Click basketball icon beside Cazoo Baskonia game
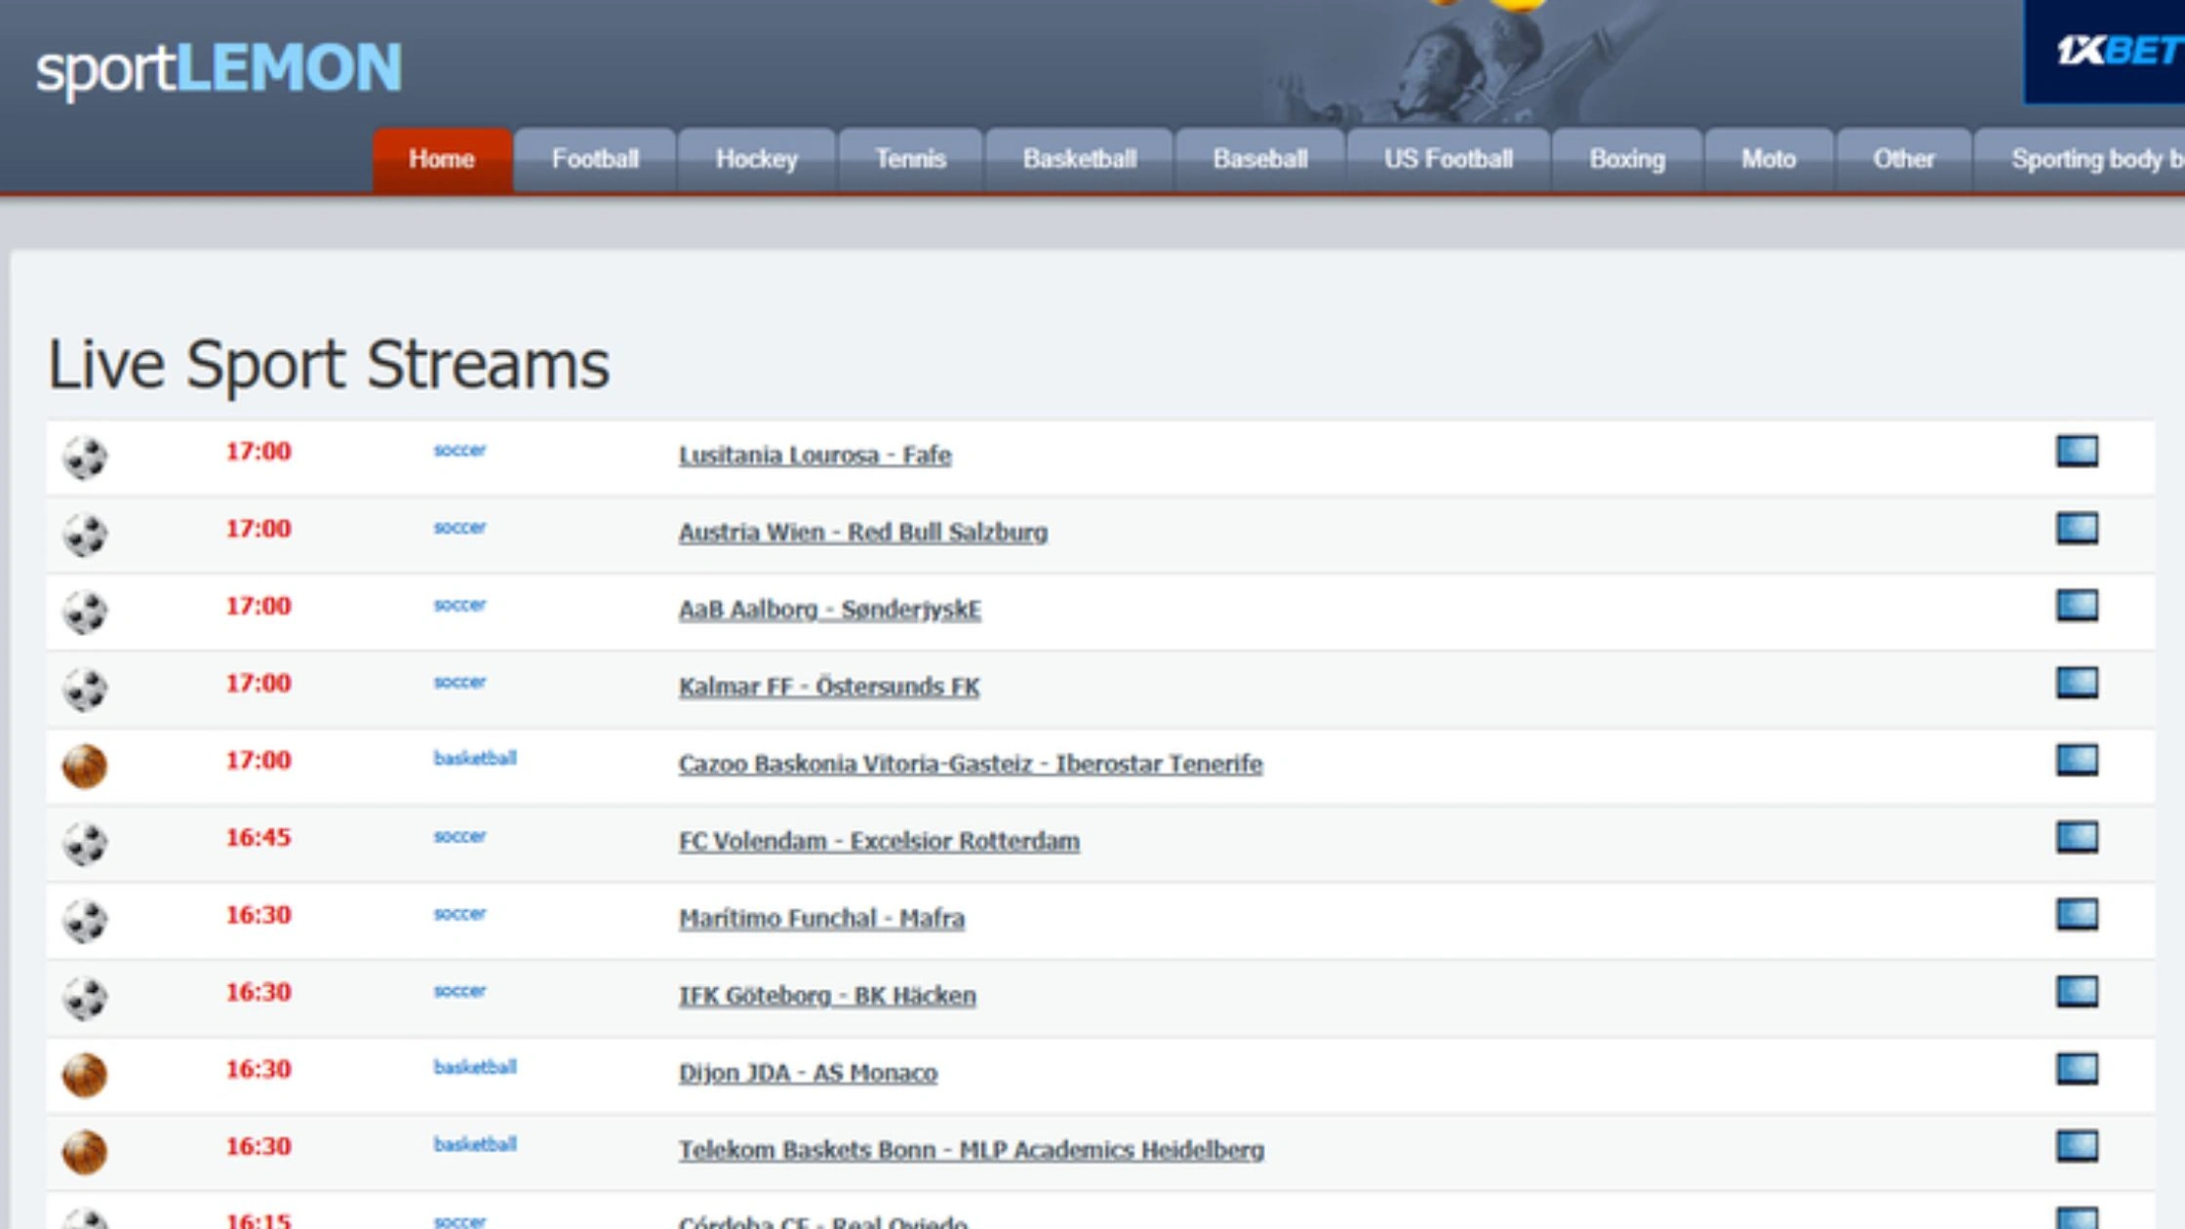Screen dimensions: 2185x1229 pos(85,766)
